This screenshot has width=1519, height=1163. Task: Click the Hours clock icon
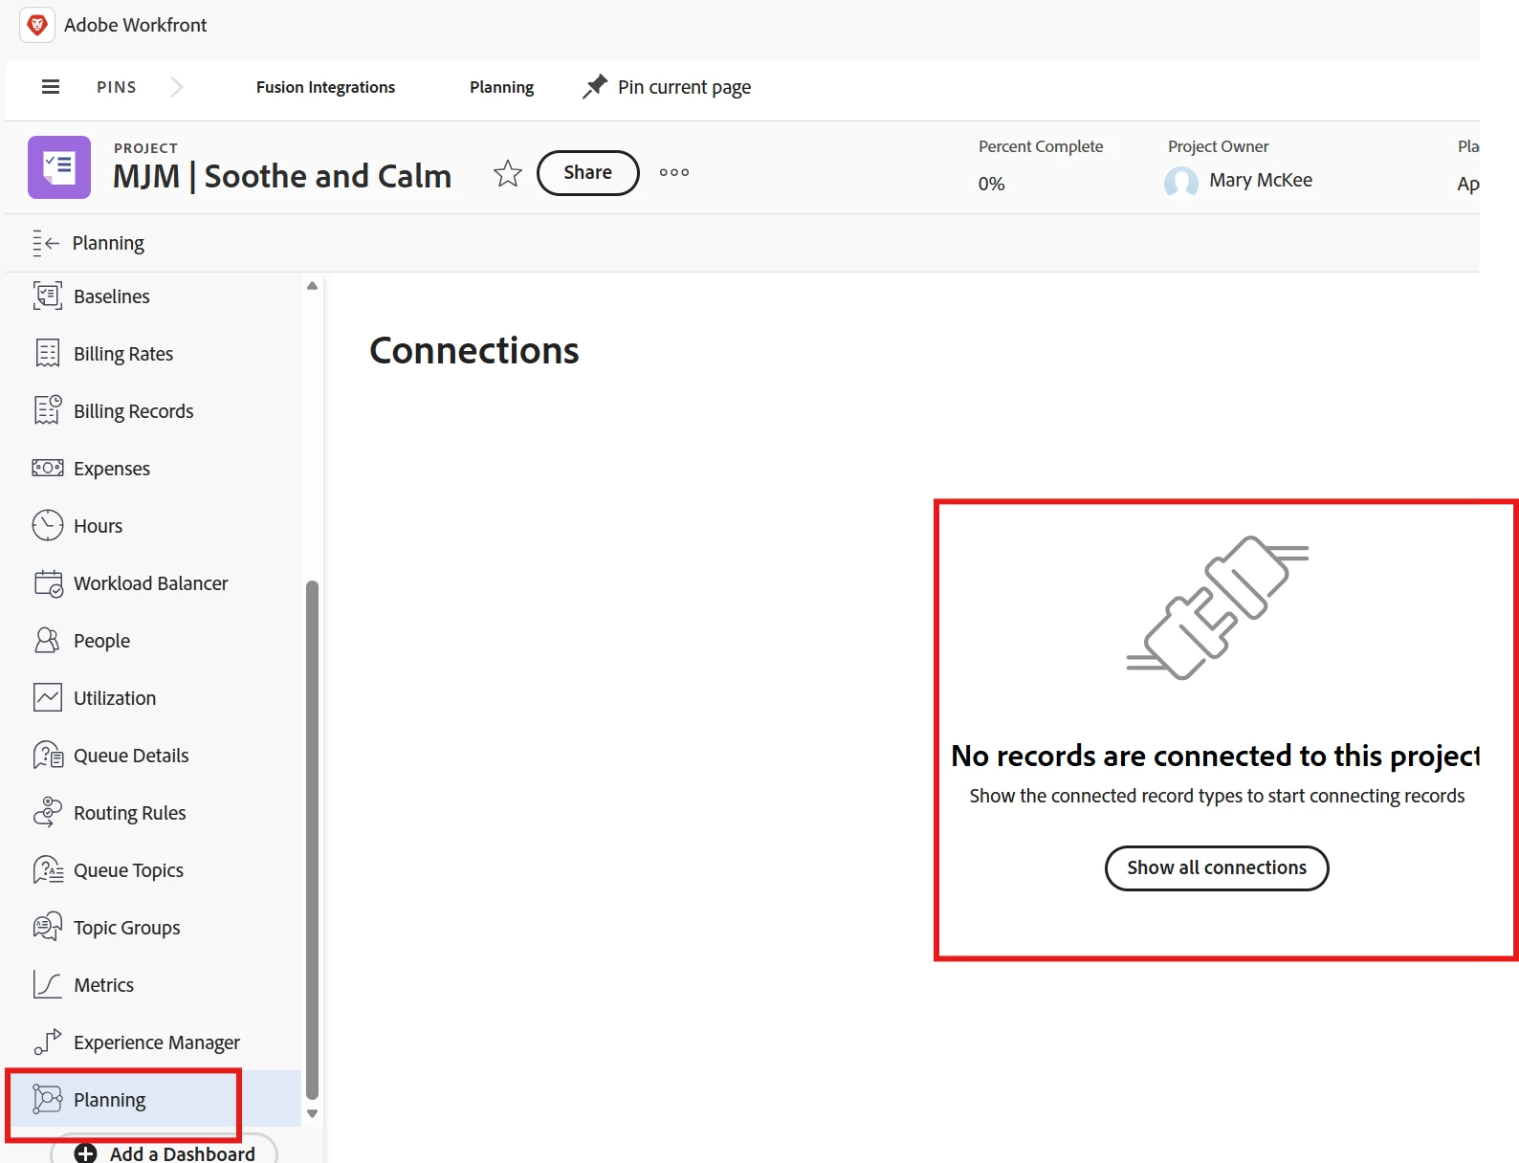[48, 525]
